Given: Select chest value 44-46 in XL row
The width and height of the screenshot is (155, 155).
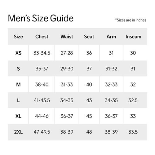Looking at the screenshot, I should [x=42, y=116].
